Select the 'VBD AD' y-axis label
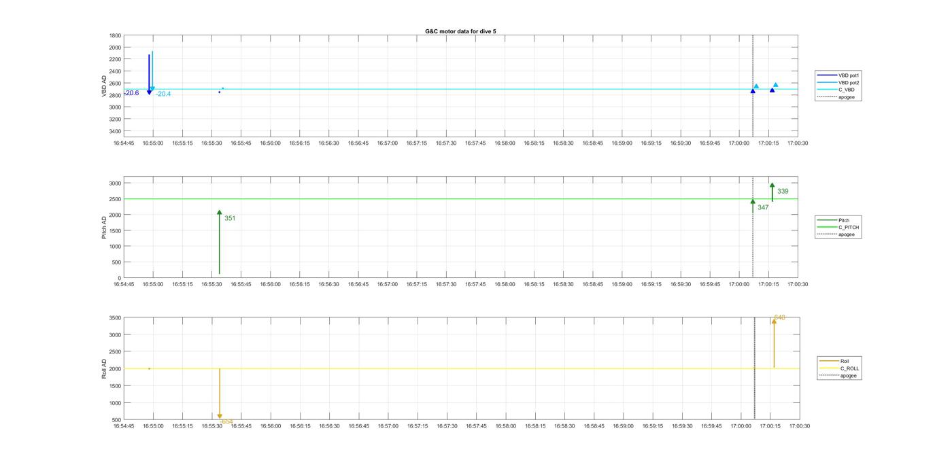The image size is (952, 471). 105,86
